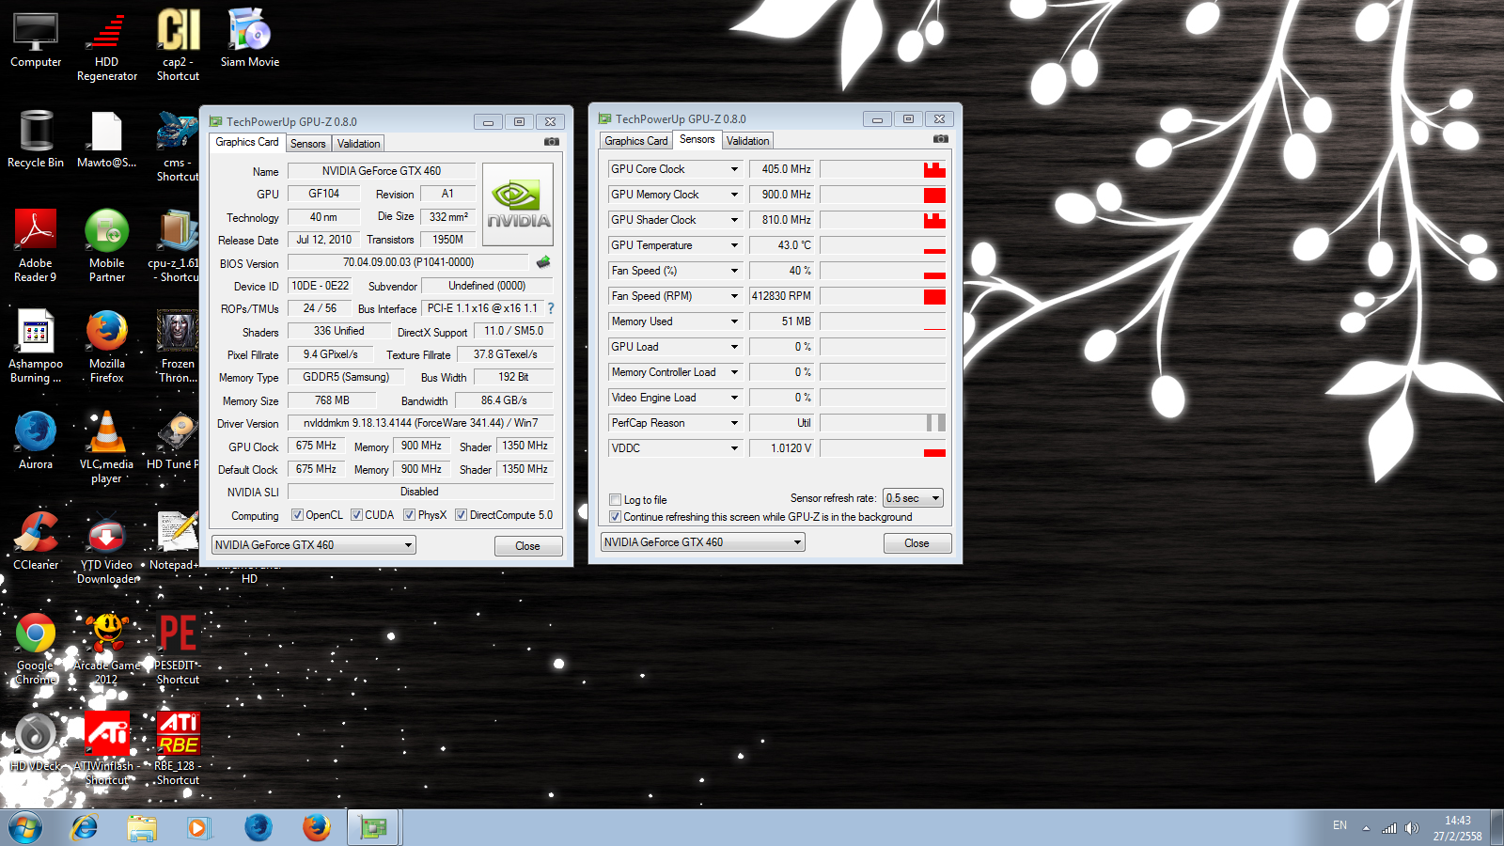Screen dimensions: 1504x846
Task: Open the Recycle Bin
Action: pos(36,139)
